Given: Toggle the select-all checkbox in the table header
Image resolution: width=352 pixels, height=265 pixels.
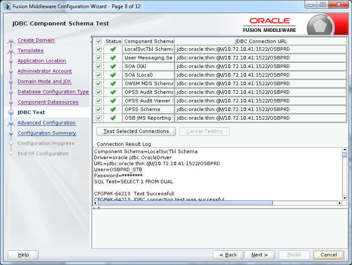Looking at the screenshot, I should click(98, 41).
